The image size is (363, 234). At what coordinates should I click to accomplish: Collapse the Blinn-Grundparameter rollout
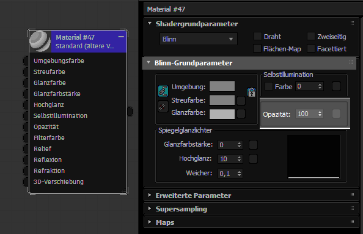[x=148, y=62]
